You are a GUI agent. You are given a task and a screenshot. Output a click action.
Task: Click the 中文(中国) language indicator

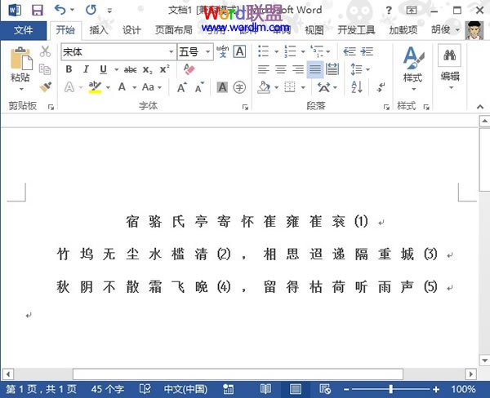point(186,390)
